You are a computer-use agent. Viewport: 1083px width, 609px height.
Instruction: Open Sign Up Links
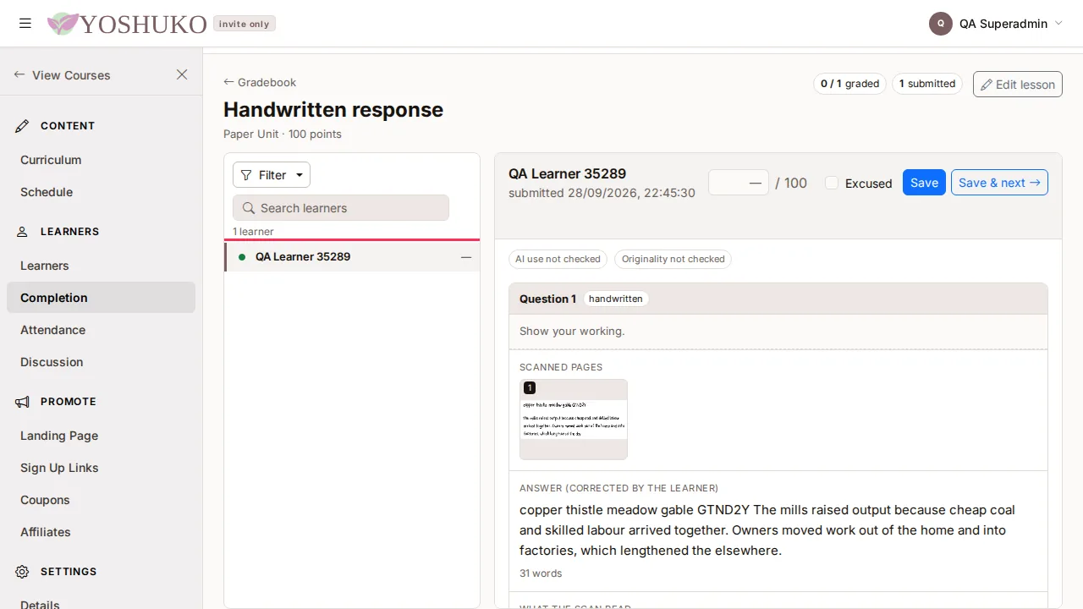click(x=59, y=468)
